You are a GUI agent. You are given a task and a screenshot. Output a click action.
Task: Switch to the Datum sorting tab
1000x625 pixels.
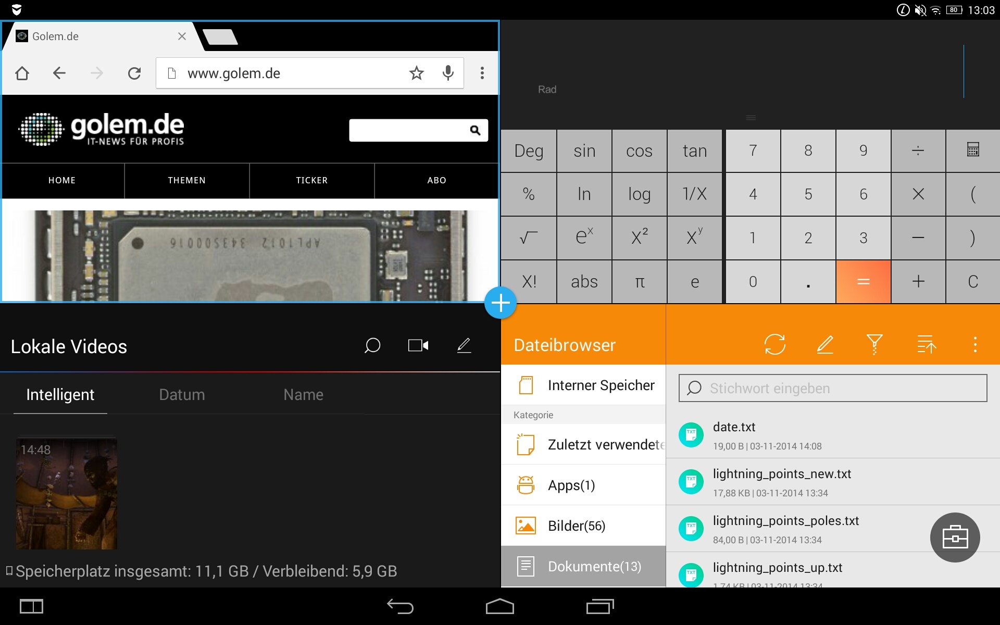pos(182,395)
